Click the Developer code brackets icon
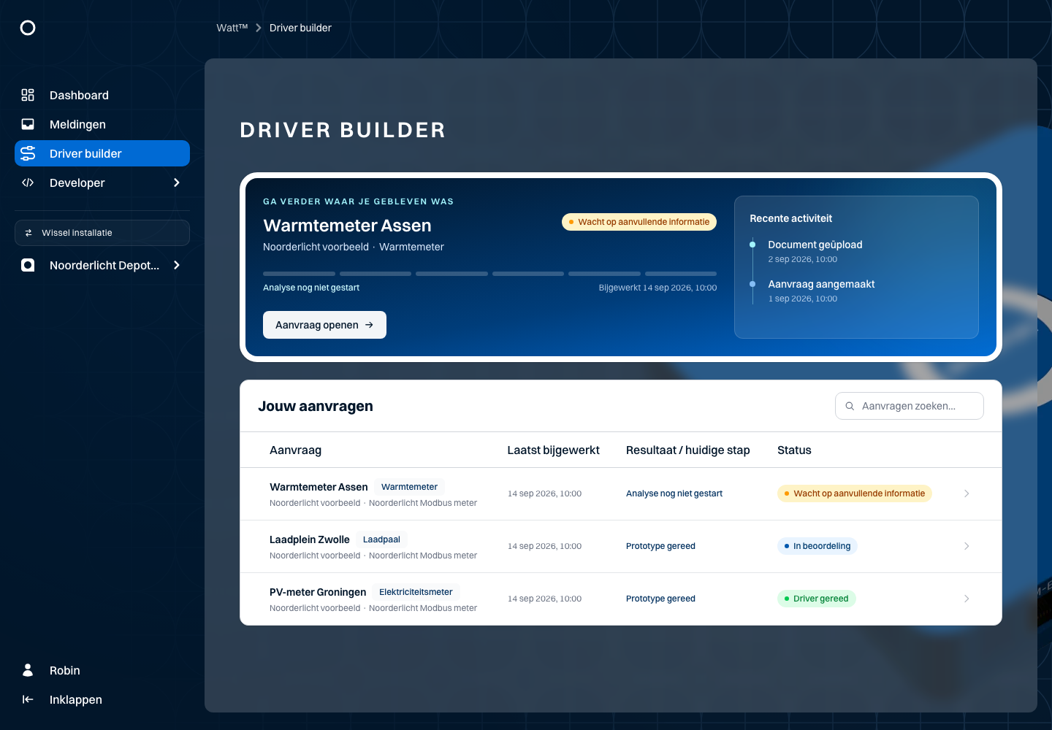The image size is (1052, 730). (x=28, y=182)
